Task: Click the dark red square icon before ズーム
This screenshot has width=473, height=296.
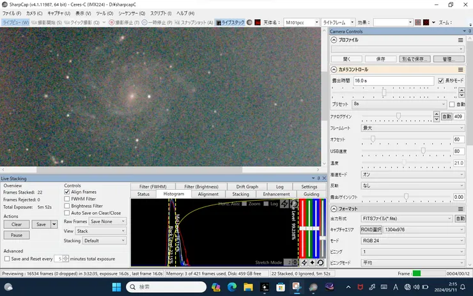Action: (426, 22)
